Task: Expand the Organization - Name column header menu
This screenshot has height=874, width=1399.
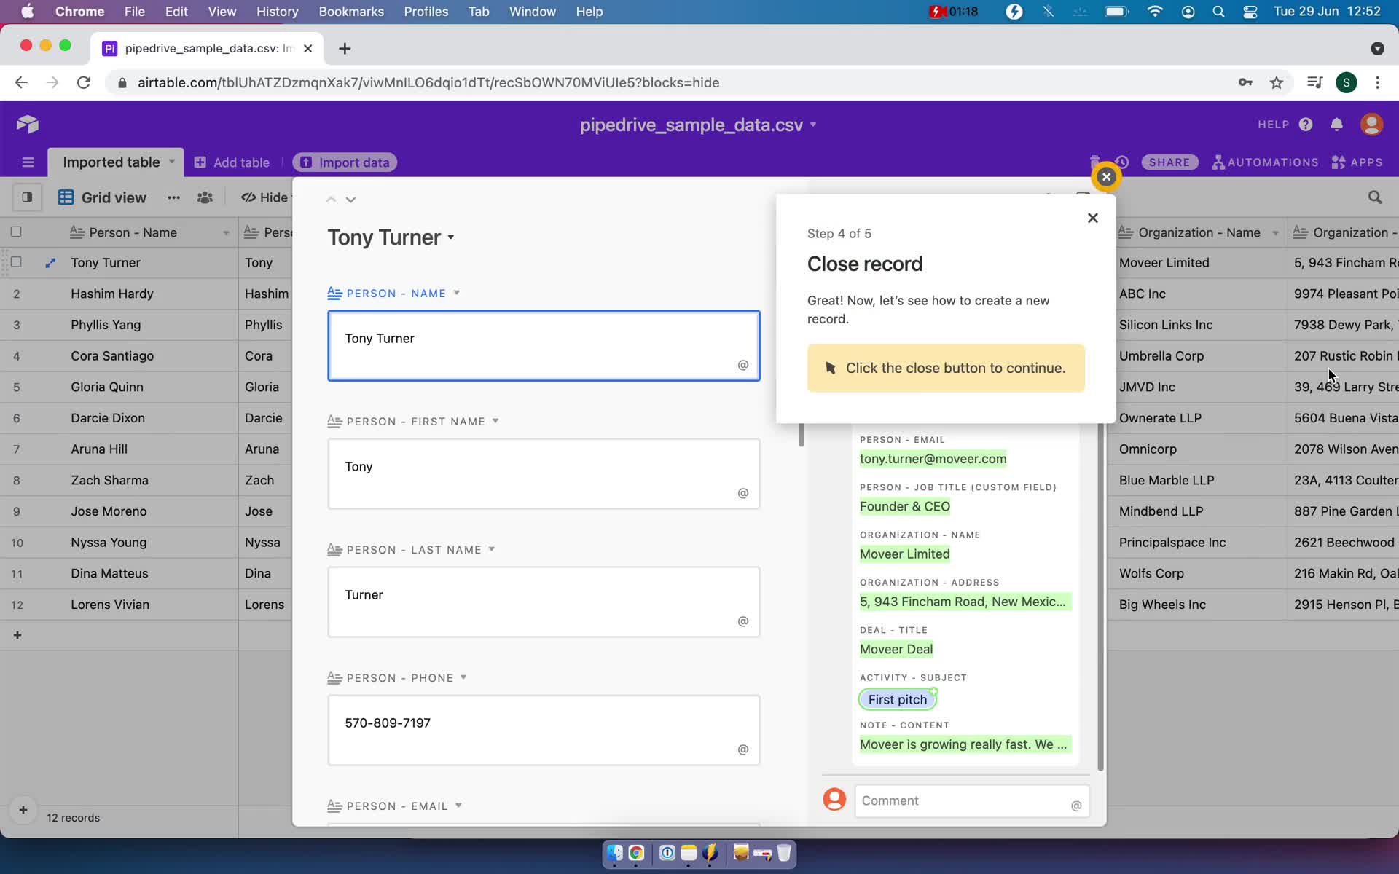Action: pyautogui.click(x=1275, y=233)
